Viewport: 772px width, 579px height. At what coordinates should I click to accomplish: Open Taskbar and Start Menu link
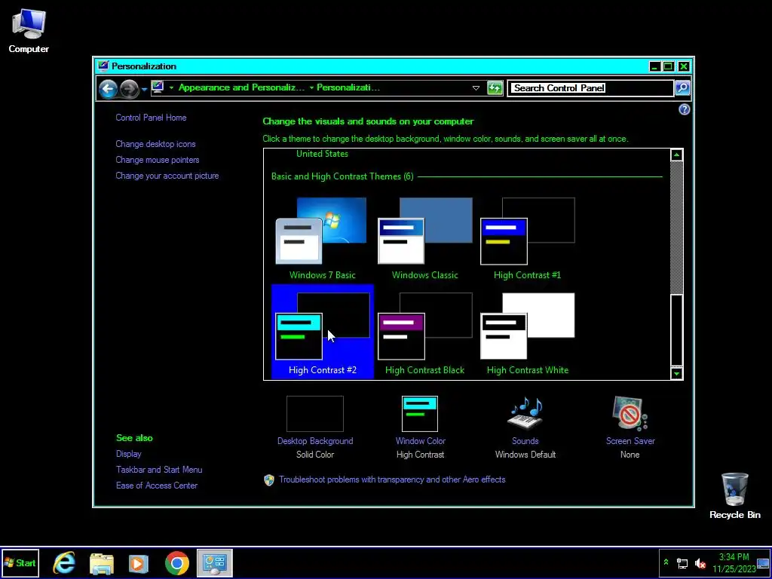159,469
